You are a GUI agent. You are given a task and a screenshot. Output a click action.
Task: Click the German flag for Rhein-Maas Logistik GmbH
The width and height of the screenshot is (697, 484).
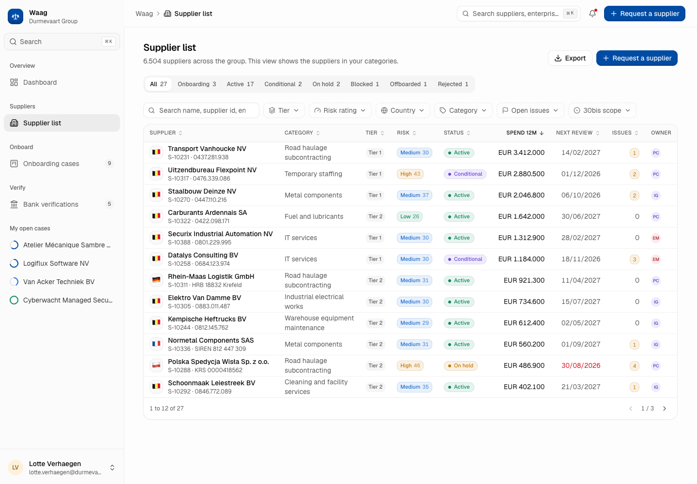156,280
